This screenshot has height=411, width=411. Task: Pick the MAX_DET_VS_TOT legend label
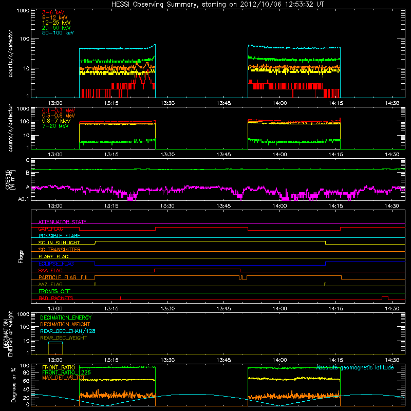coord(64,378)
